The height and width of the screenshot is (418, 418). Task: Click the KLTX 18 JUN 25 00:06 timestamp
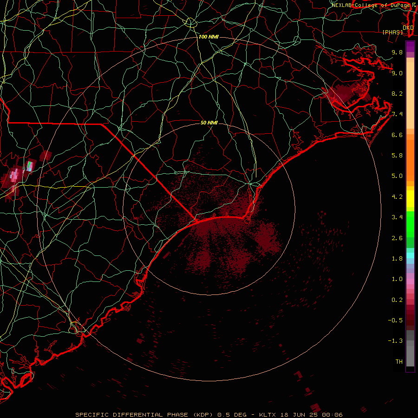[x=300, y=415]
